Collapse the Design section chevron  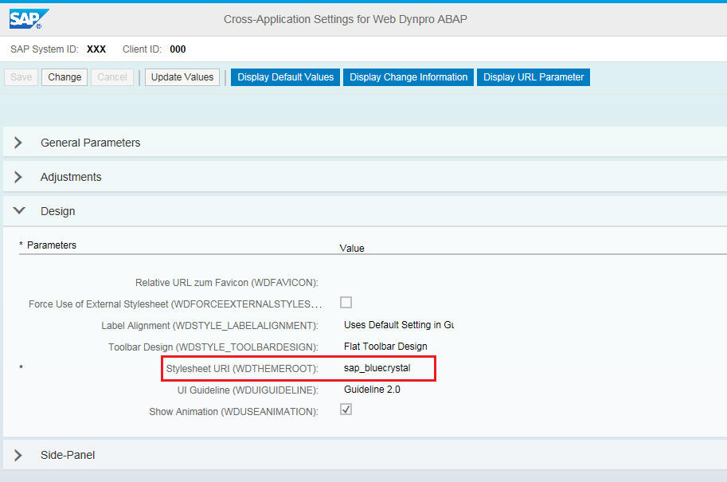pos(19,210)
